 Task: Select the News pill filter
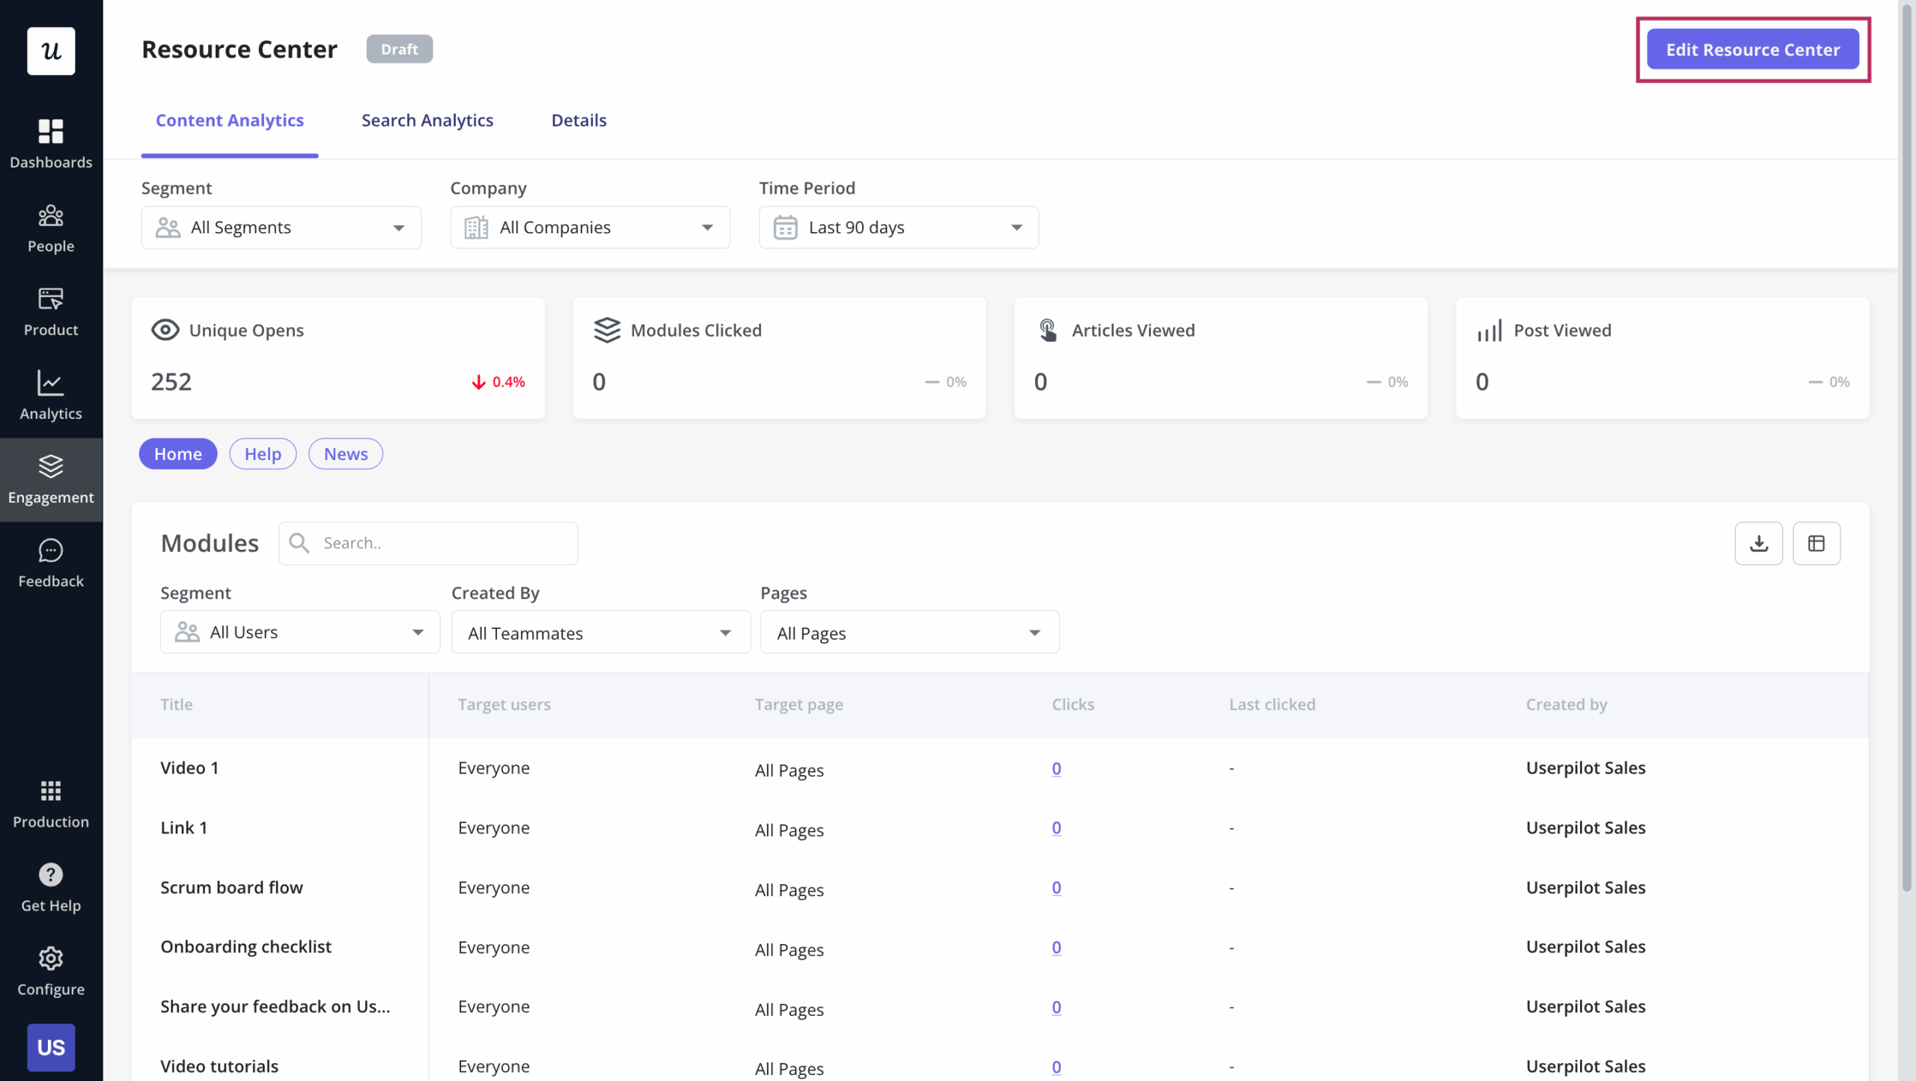(x=345, y=454)
